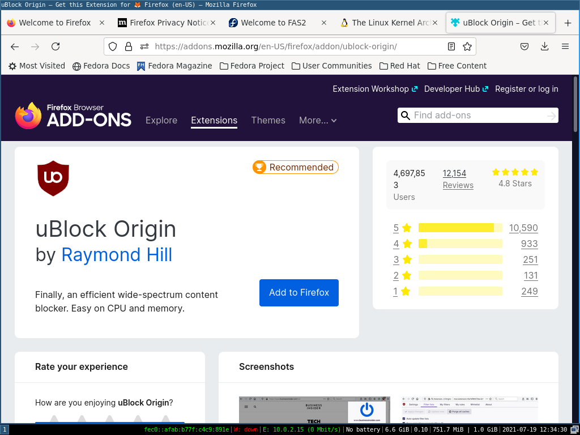
Task: Open the Explore section
Action: point(161,120)
